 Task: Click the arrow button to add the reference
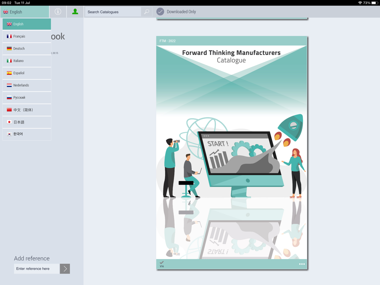(x=65, y=269)
